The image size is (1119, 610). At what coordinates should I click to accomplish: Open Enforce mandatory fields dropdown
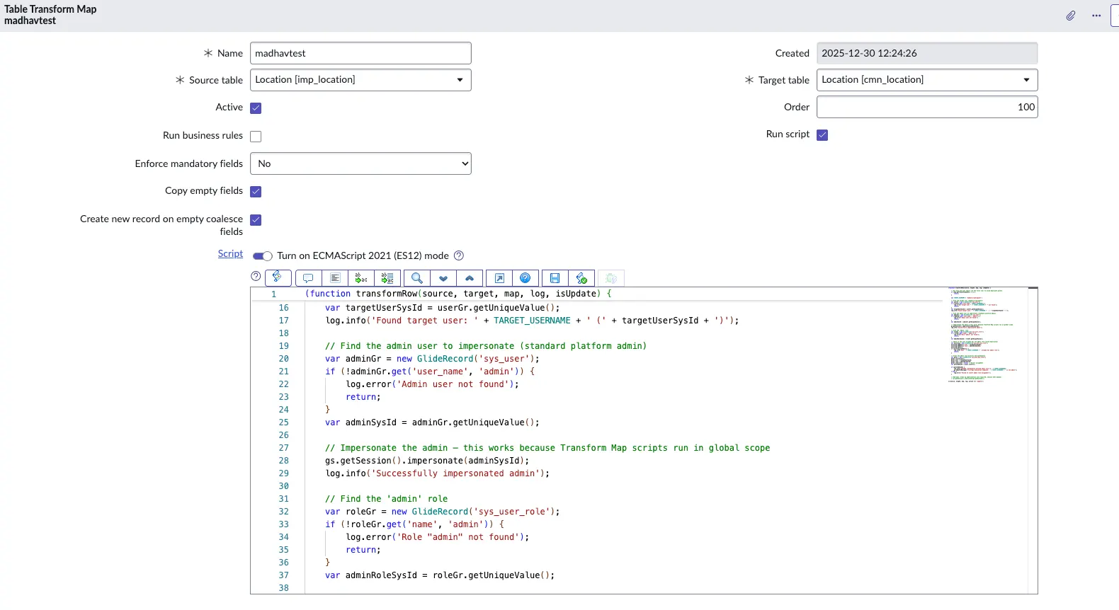[360, 163]
